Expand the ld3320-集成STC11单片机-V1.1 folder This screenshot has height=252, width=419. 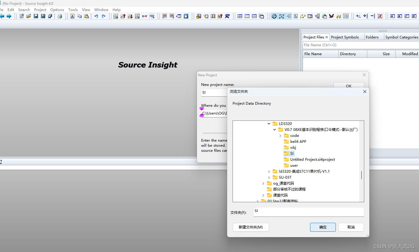269,171
